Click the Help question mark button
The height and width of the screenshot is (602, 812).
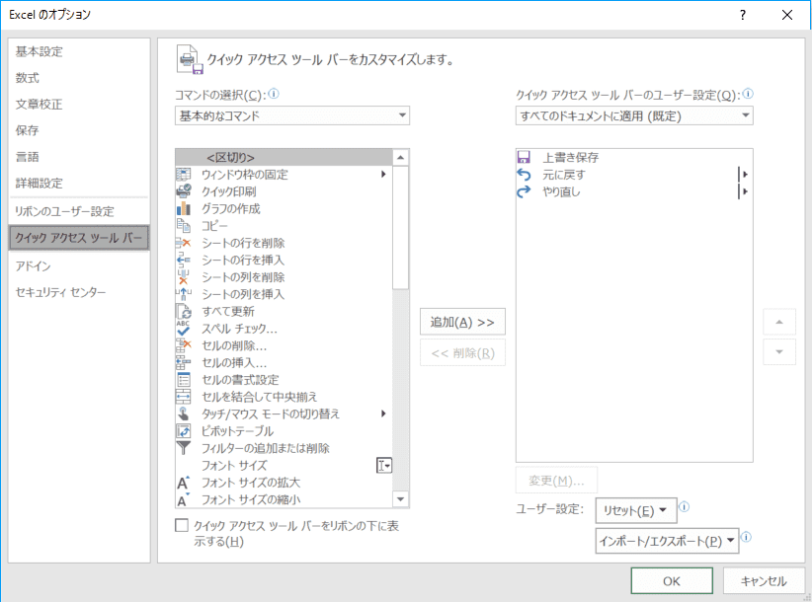(x=743, y=15)
